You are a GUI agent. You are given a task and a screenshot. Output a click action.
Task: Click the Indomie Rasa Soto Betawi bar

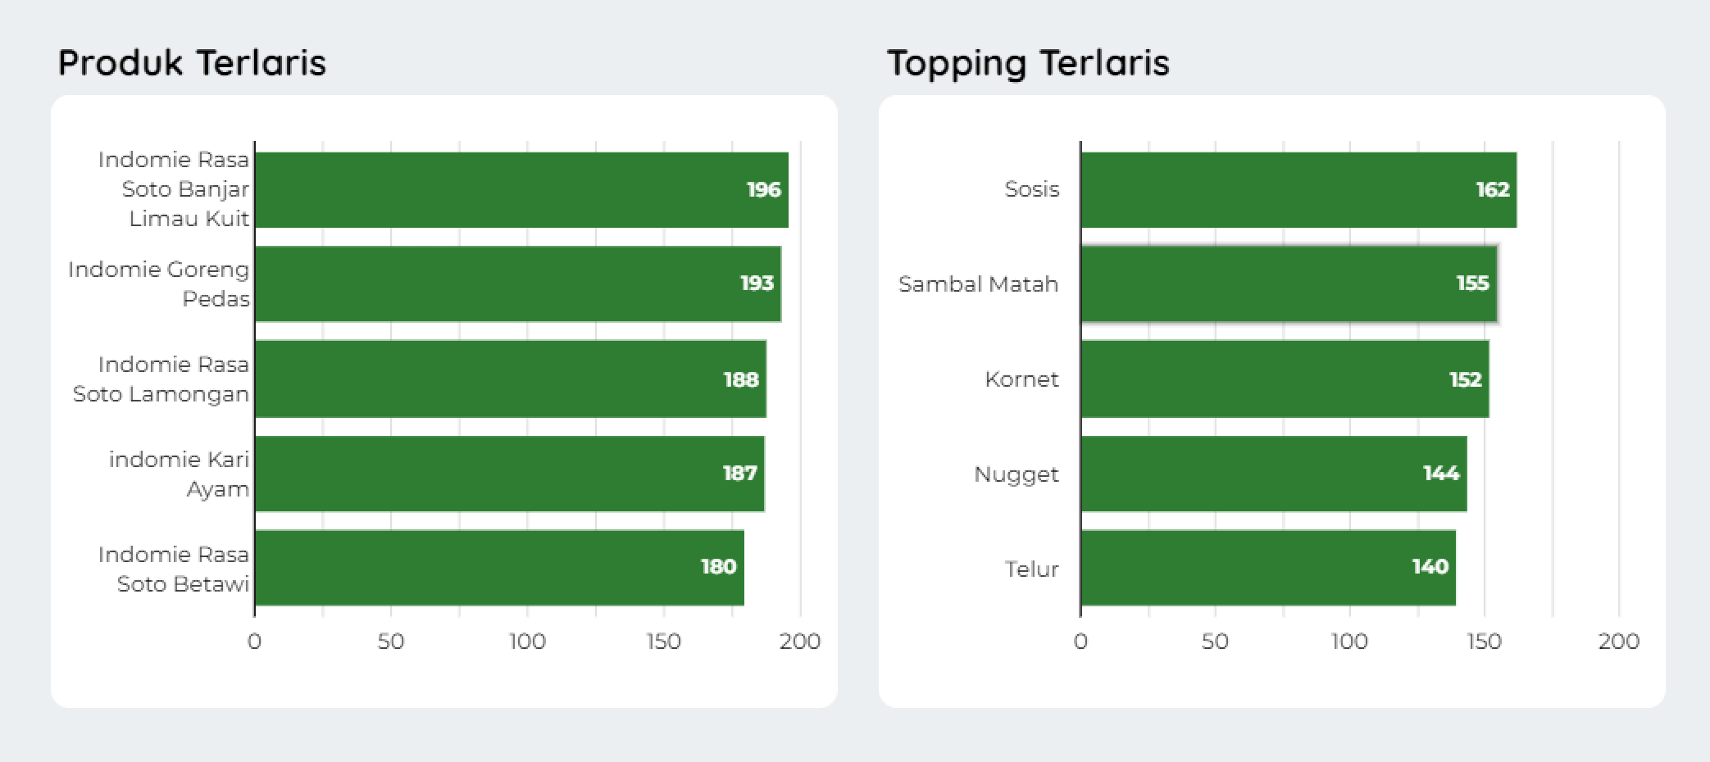[499, 568]
